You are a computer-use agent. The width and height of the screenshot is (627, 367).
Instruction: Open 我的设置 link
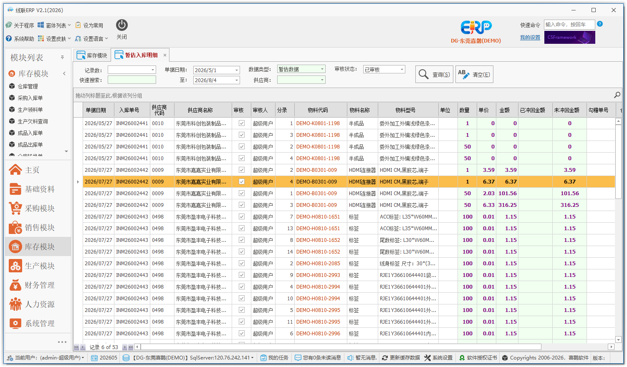(530, 38)
